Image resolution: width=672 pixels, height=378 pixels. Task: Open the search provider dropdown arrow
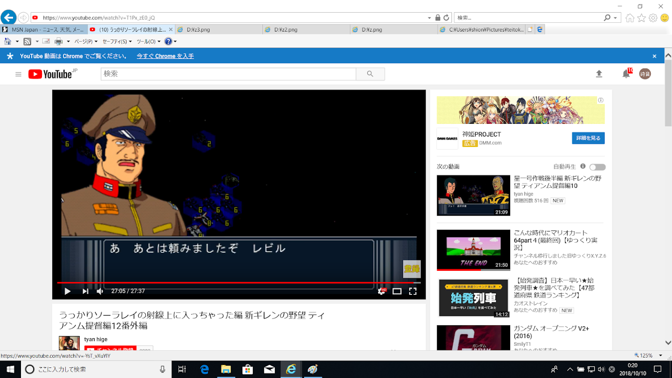[x=615, y=18]
